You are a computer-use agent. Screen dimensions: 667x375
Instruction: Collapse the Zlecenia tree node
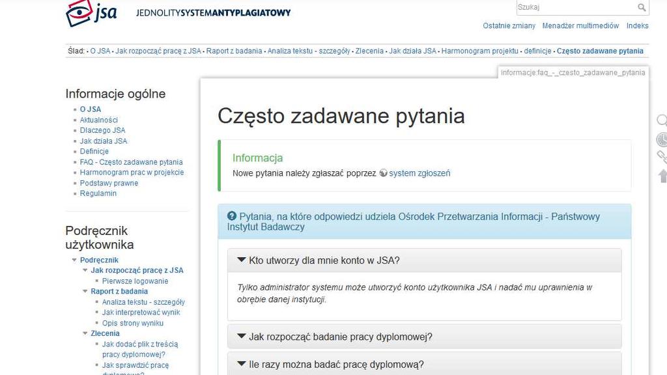85,333
